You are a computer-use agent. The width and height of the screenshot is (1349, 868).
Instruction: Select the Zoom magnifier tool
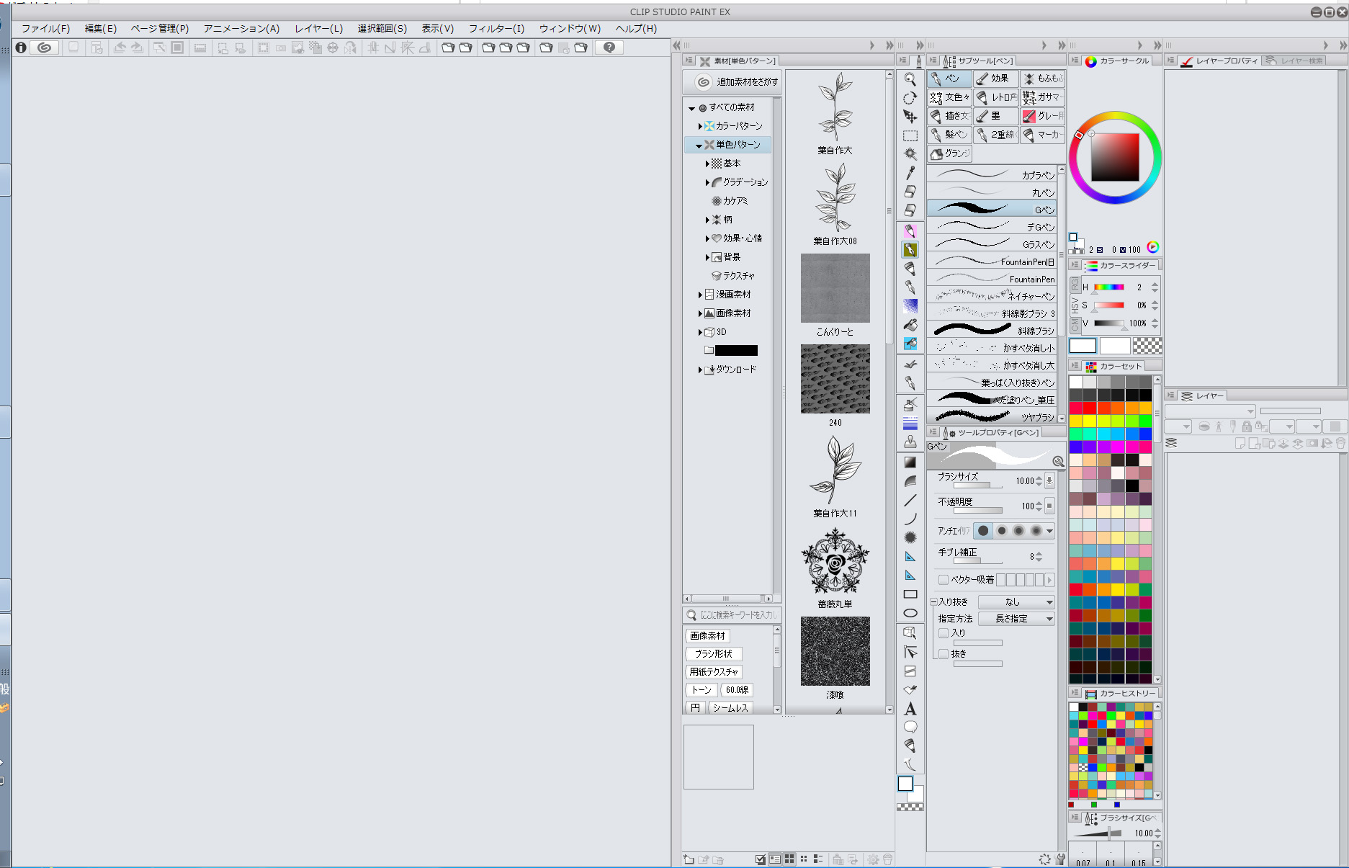coord(910,79)
